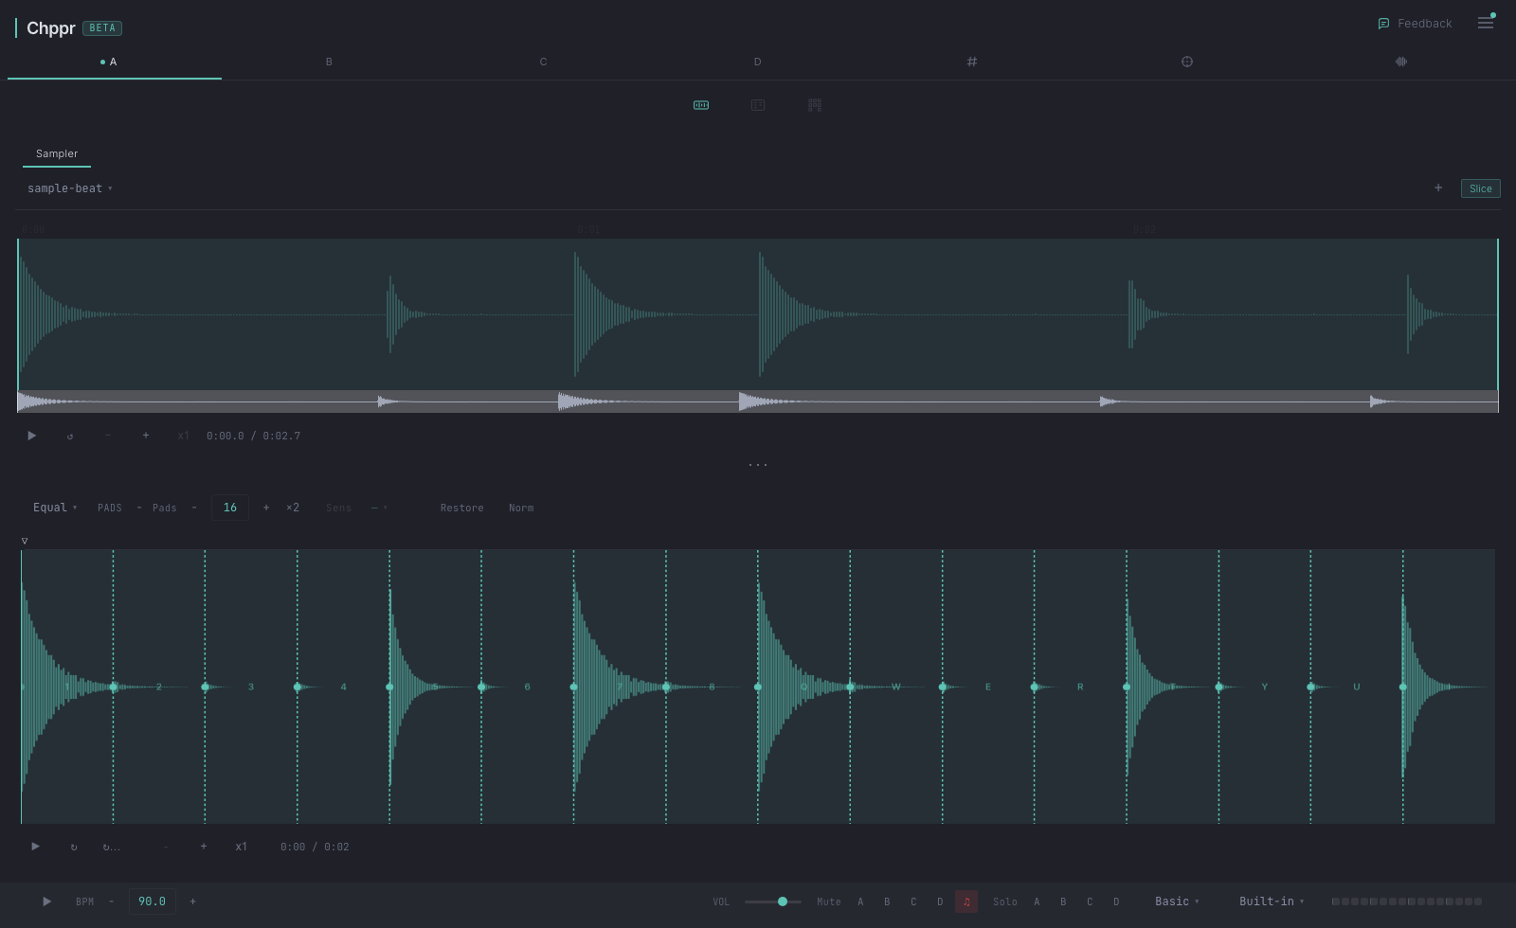Image resolution: width=1516 pixels, height=928 pixels.
Task: Click the PADS mode label
Action: pos(110,508)
